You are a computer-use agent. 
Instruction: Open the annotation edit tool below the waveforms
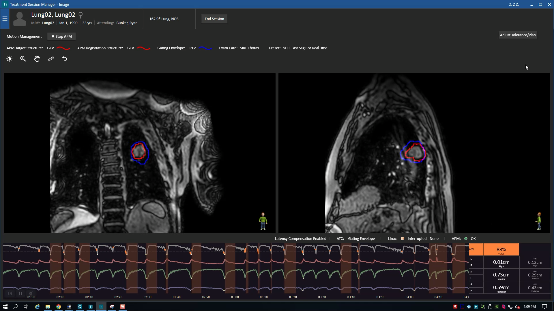10,293
